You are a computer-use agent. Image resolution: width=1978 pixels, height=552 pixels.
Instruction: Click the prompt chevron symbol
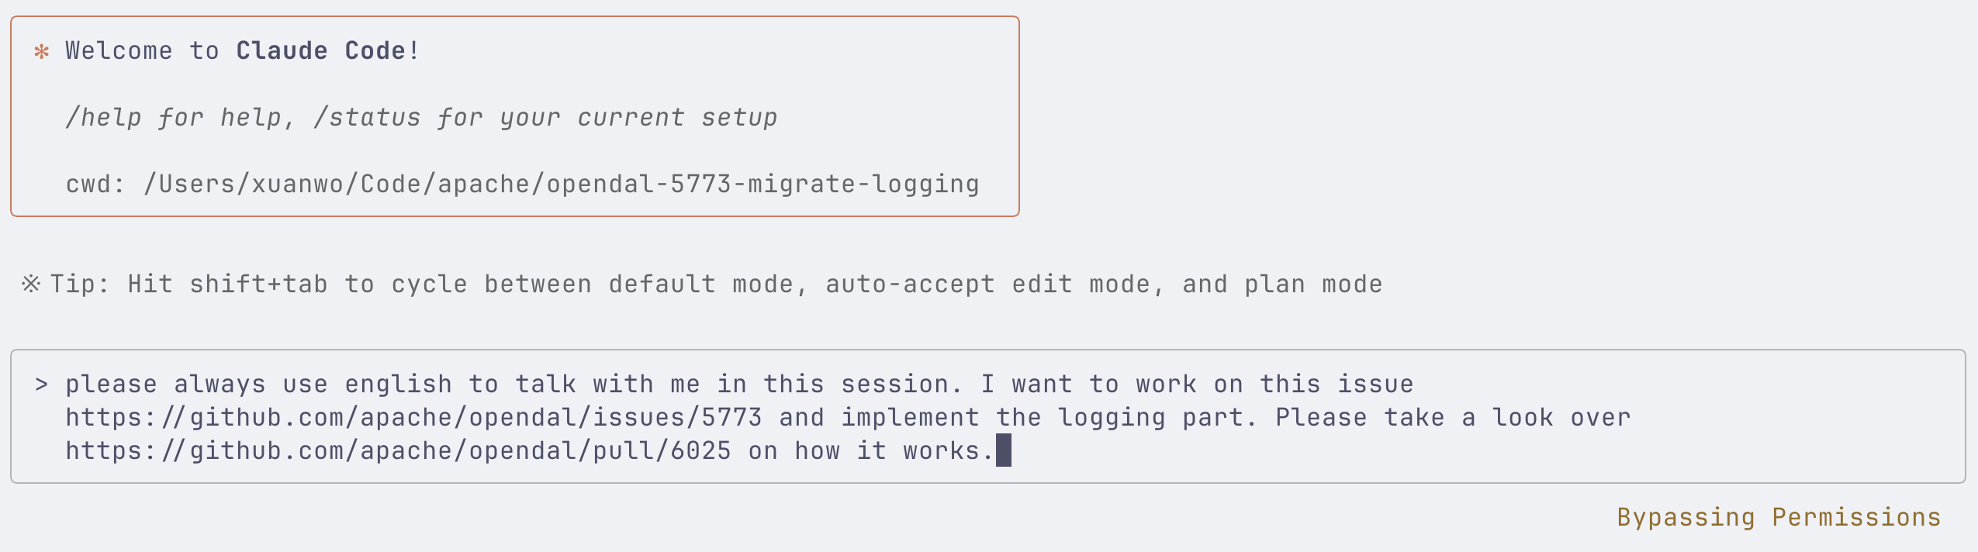(41, 385)
